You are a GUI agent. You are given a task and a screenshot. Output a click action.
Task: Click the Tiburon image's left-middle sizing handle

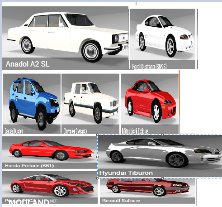(98, 157)
